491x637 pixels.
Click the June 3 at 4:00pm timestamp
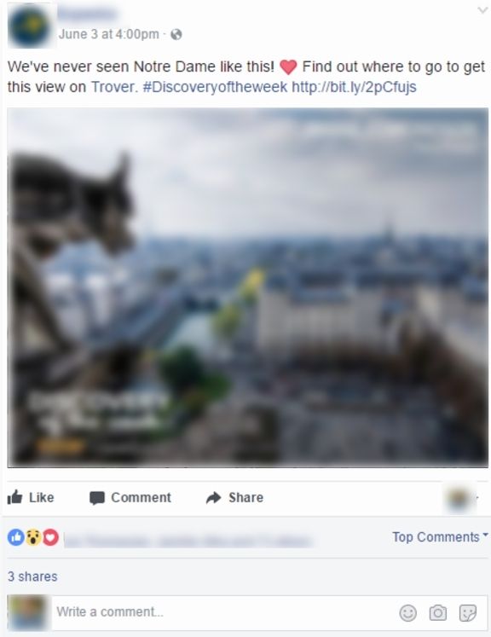pos(109,34)
